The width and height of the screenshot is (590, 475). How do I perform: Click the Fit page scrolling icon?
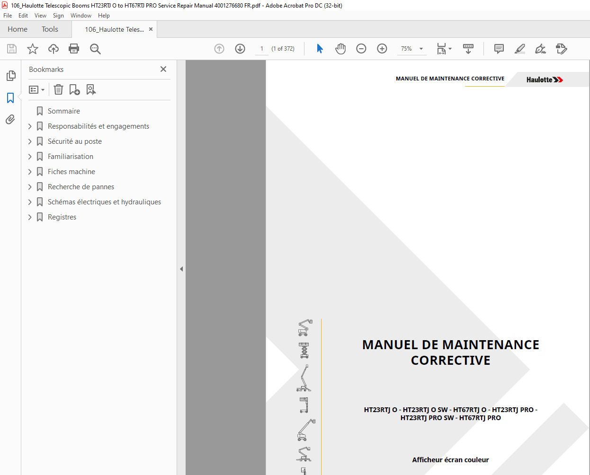pyautogui.click(x=441, y=49)
